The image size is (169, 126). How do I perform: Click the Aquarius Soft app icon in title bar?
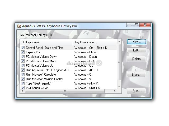(x=19, y=26)
